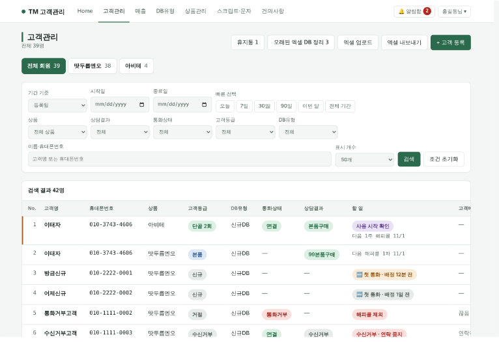The image size is (499, 342).
Task: Click the red 통화거부 status badge
Action: 277,315
